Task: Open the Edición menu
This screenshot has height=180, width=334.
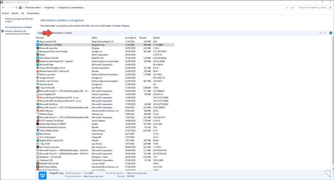Action: click(x=15, y=13)
